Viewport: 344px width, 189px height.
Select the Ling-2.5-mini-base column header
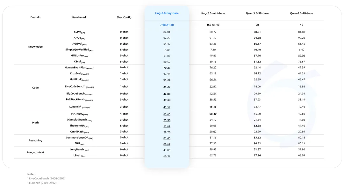click(x=213, y=13)
